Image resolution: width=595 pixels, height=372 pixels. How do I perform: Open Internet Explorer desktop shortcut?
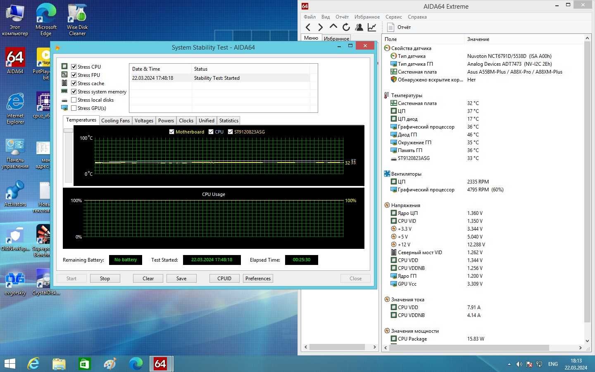[15, 109]
